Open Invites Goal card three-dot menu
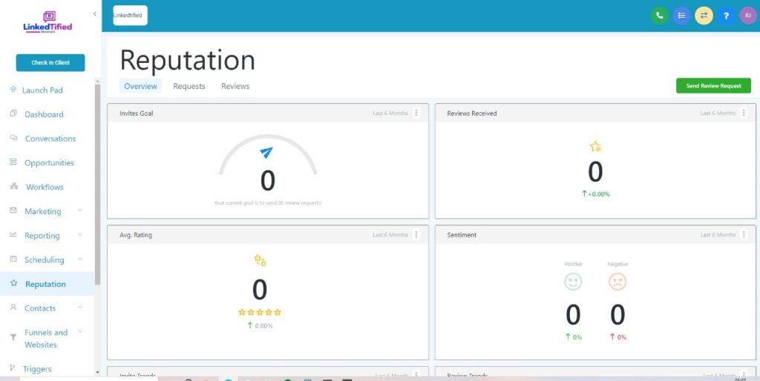Image resolution: width=760 pixels, height=381 pixels. pyautogui.click(x=416, y=113)
